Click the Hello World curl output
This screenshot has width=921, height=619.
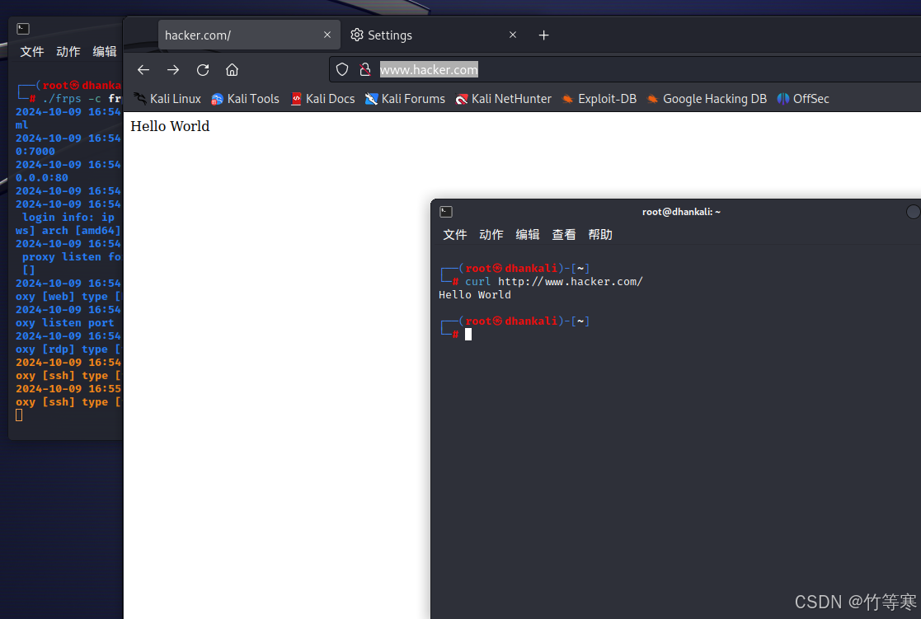(475, 295)
